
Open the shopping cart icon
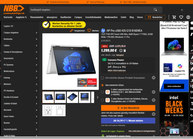pos(174,17)
